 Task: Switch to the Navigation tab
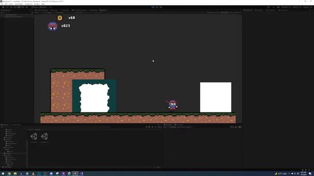pyautogui.click(x=270, y=10)
